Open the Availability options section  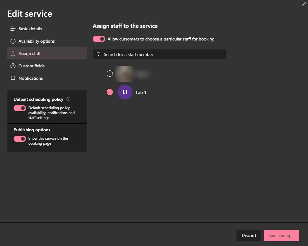(36, 41)
